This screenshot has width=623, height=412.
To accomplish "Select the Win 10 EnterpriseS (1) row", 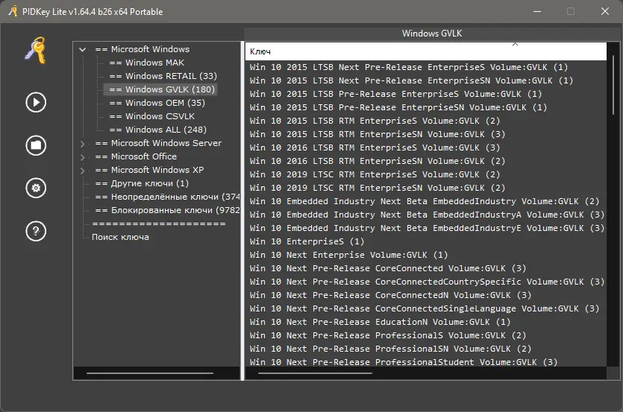I will pos(307,242).
